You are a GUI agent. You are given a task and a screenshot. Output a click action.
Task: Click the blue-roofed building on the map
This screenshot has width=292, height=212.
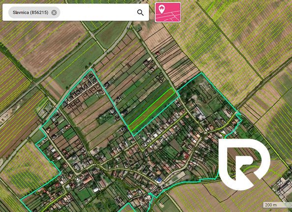tap(159, 180)
